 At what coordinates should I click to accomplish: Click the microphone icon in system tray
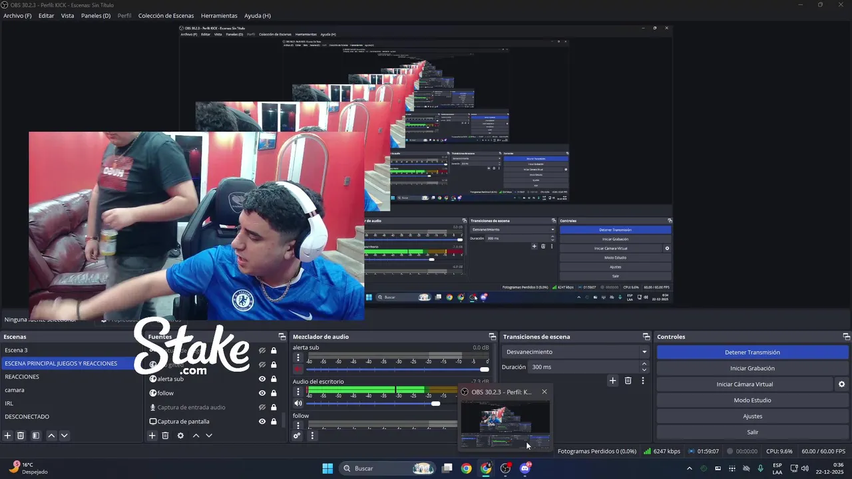tap(760, 468)
